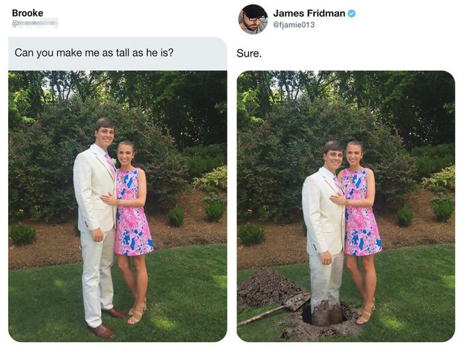
Task: Click the shovel in the edited photo
Action: 274,310
